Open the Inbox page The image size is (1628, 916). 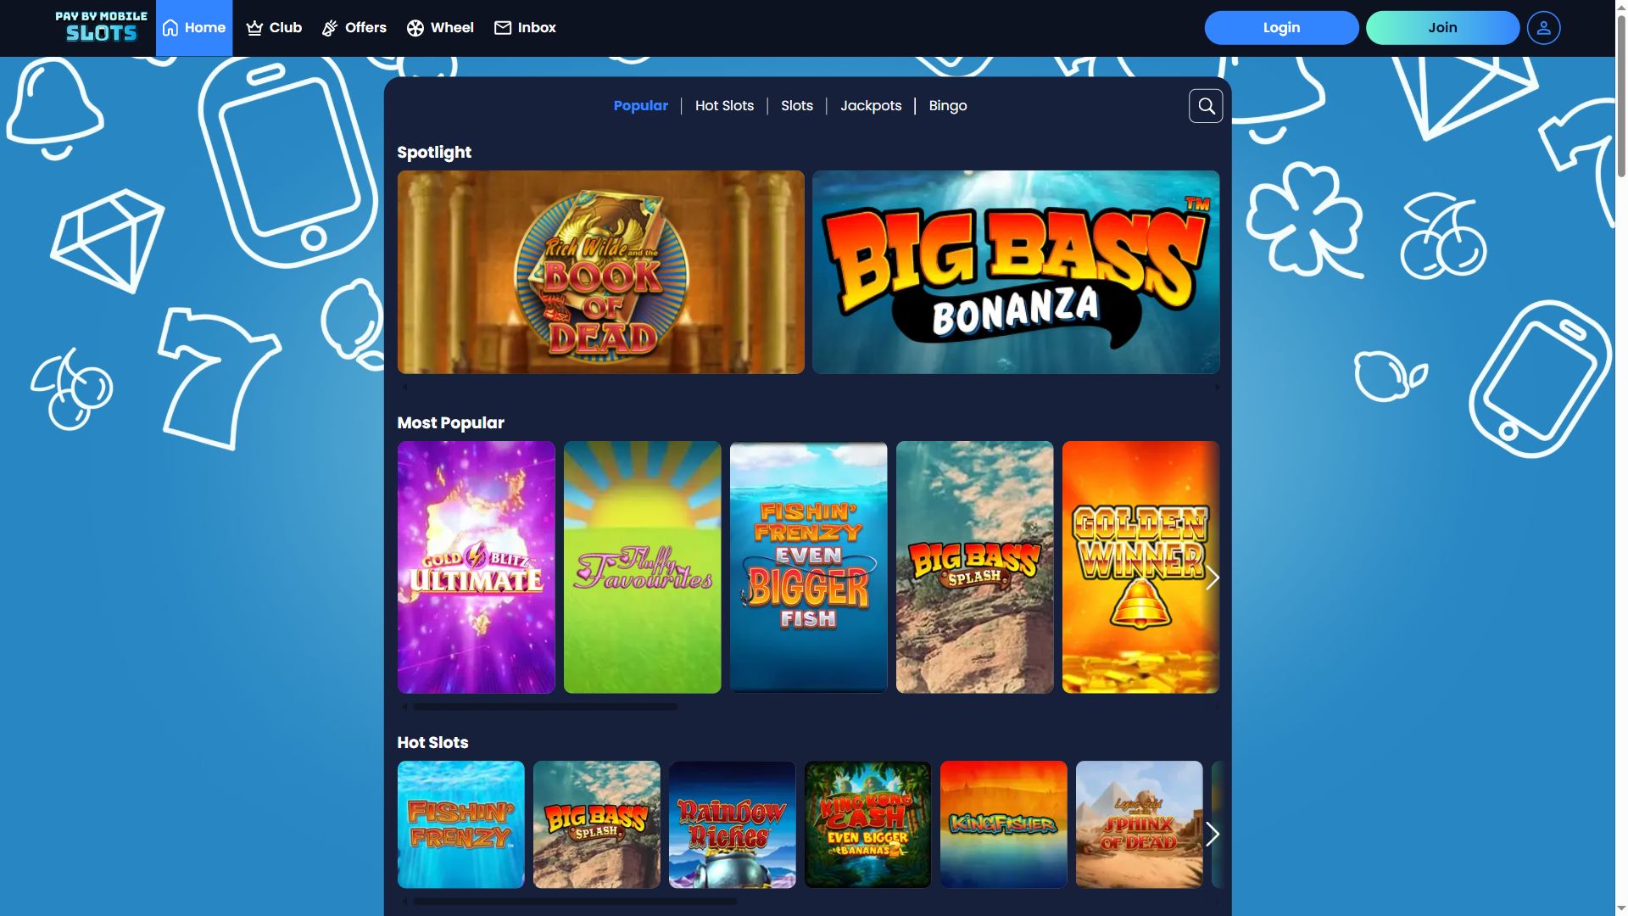pyautogui.click(x=525, y=28)
